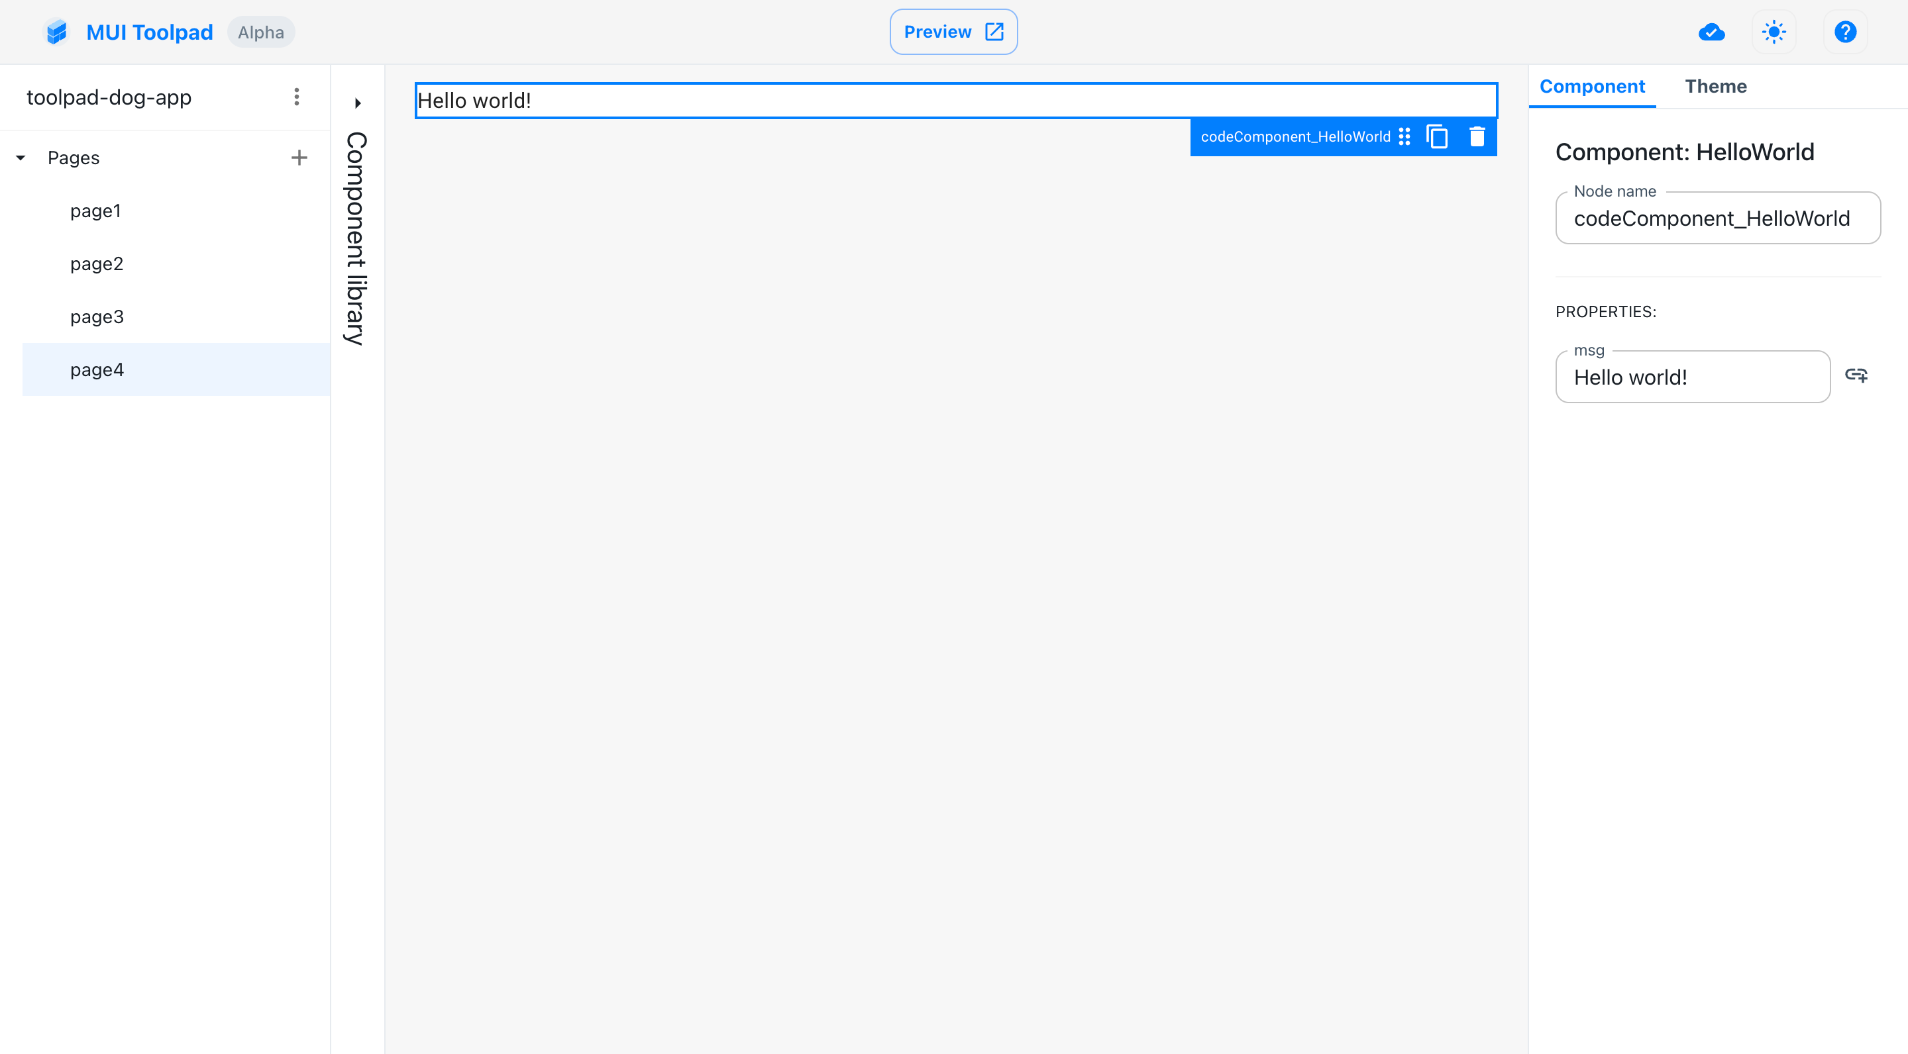Open toolpad-dog-app three-dot menu
1908x1054 pixels.
pos(296,97)
